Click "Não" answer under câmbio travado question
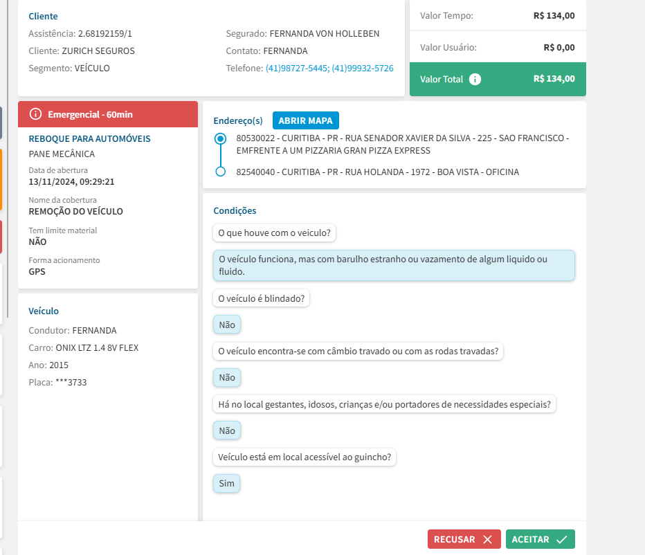Image resolution: width=645 pixels, height=555 pixels. [227, 377]
